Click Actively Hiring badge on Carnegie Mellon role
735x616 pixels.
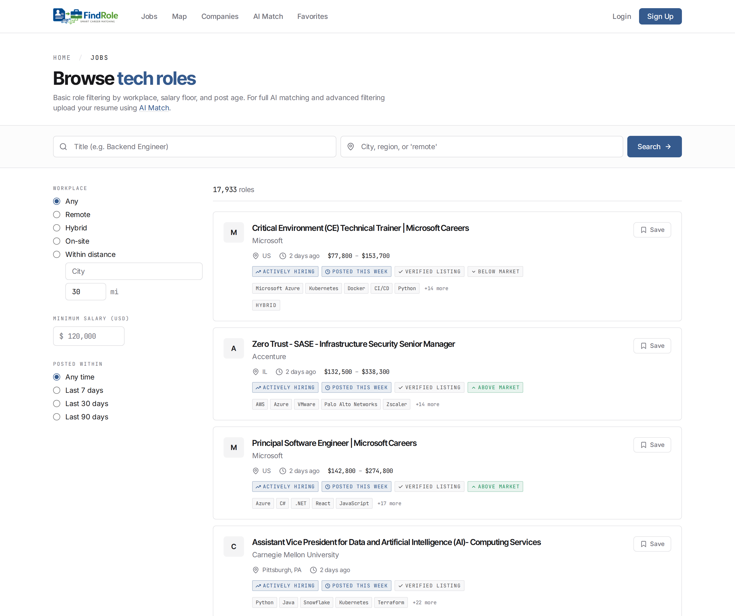click(285, 586)
